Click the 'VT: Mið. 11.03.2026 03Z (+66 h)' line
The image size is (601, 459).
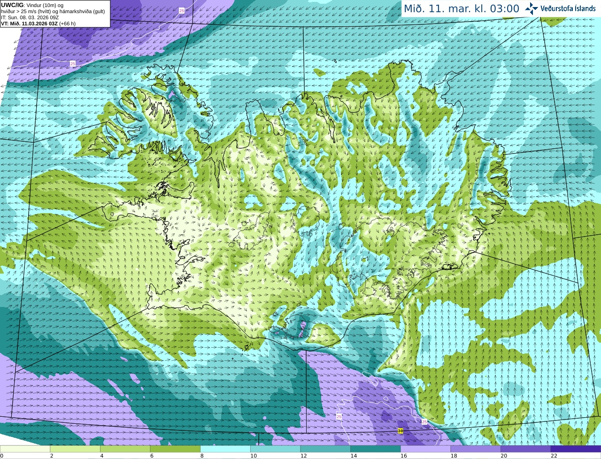click(38, 23)
